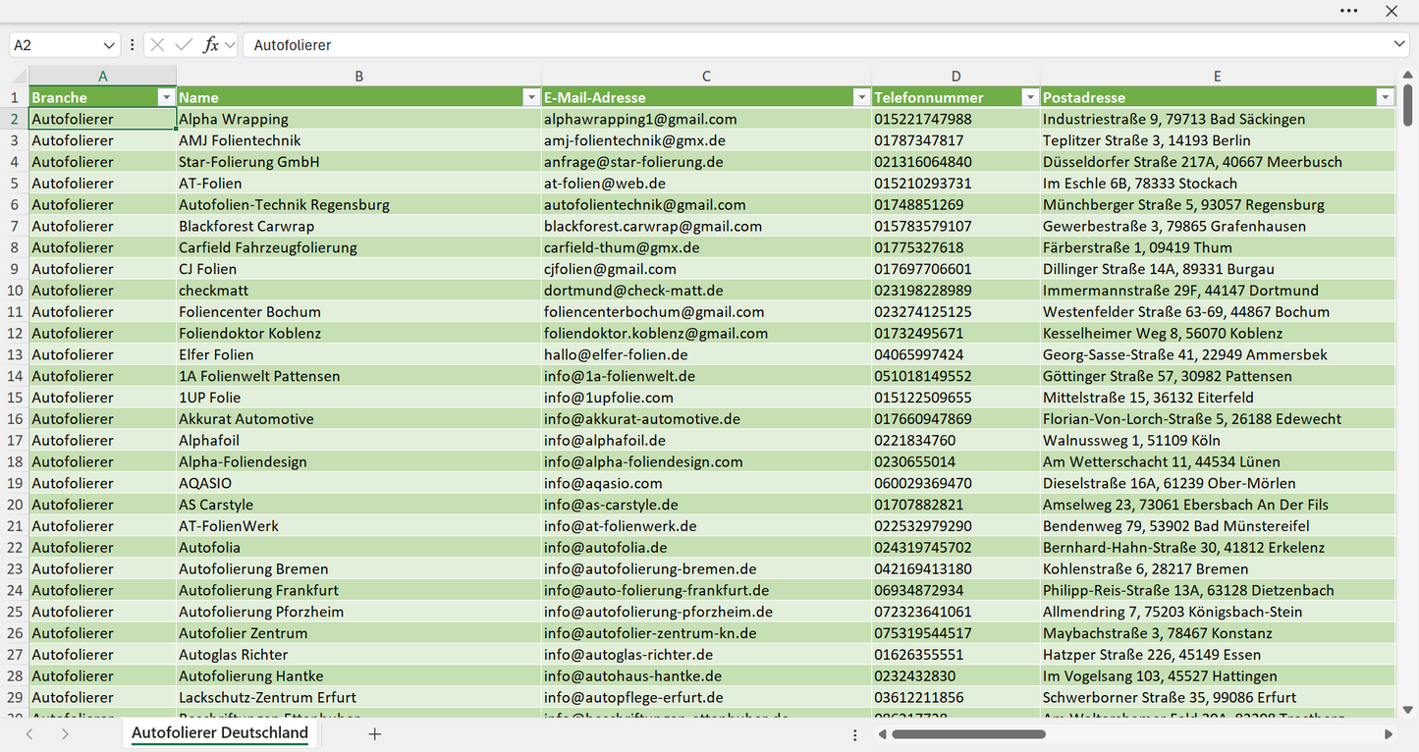Click the previous sheet navigation arrow
The width and height of the screenshot is (1419, 752).
point(29,734)
